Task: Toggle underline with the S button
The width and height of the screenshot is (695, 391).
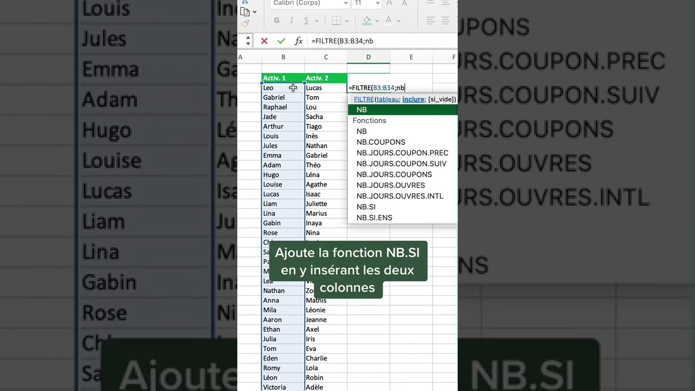Action: (x=306, y=21)
